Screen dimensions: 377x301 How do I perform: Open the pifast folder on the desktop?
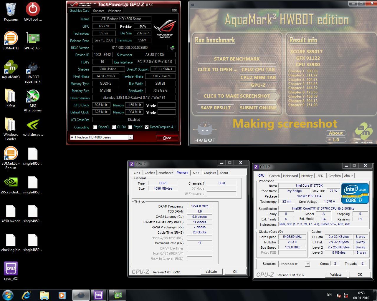pos(11,98)
